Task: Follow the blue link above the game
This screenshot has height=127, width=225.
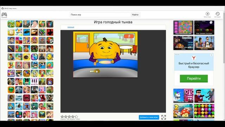Action: tap(71, 27)
